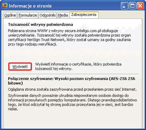Click the Połączenie szyfrowane heading text

[71, 81]
